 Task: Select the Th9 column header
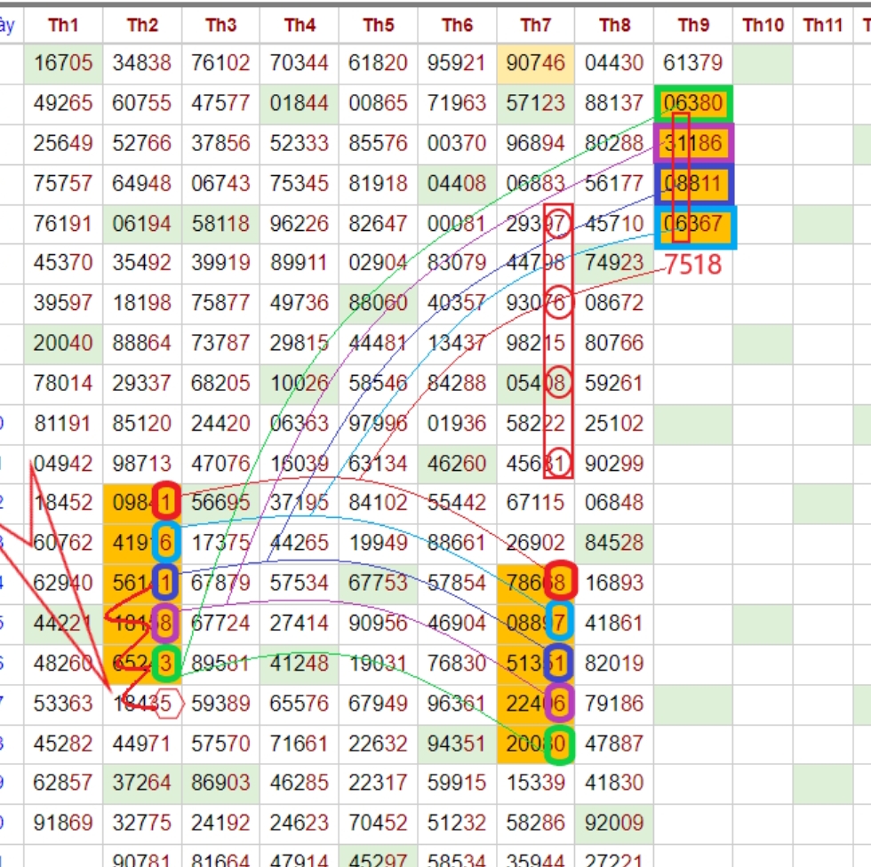coord(692,25)
